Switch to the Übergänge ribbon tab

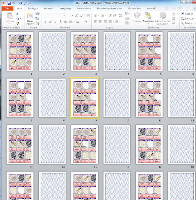coord(65,9)
